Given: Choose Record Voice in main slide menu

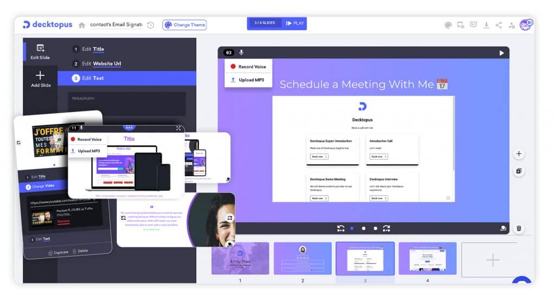Looking at the screenshot, I should 248,67.
